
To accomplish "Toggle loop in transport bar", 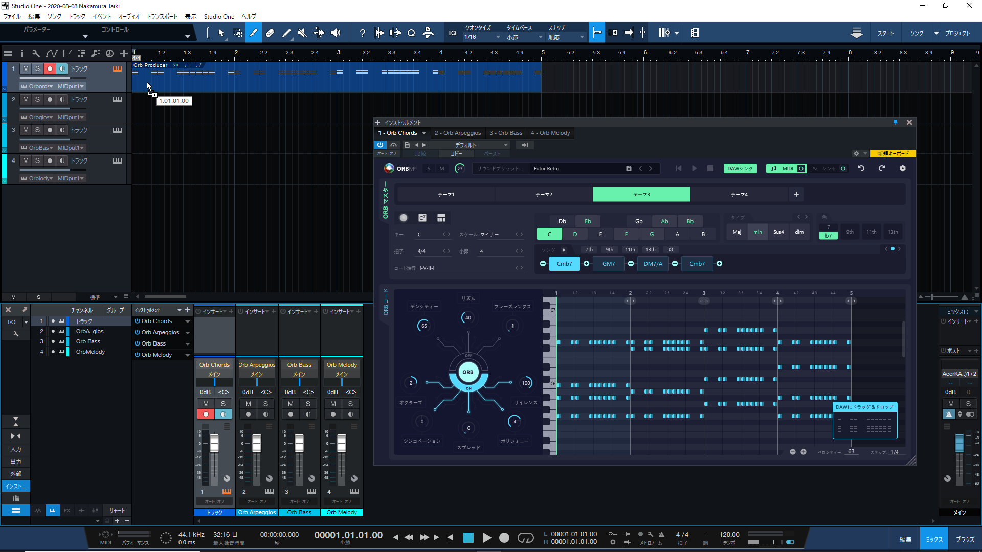I will pos(525,538).
